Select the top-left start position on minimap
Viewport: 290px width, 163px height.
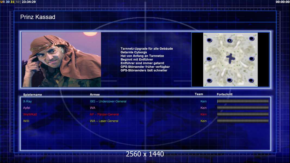[209, 40]
